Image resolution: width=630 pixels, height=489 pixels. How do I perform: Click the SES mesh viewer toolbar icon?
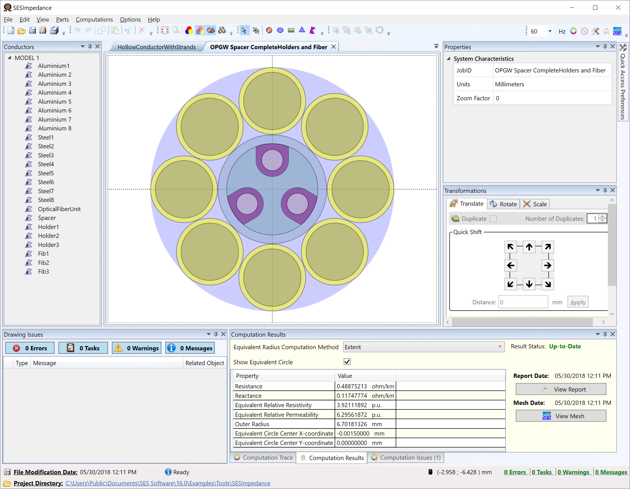[618, 31]
